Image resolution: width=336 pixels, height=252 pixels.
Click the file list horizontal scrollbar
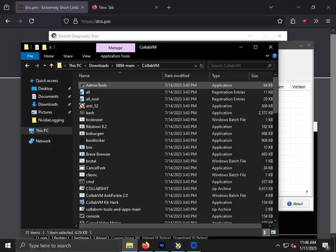pyautogui.click(x=170, y=226)
